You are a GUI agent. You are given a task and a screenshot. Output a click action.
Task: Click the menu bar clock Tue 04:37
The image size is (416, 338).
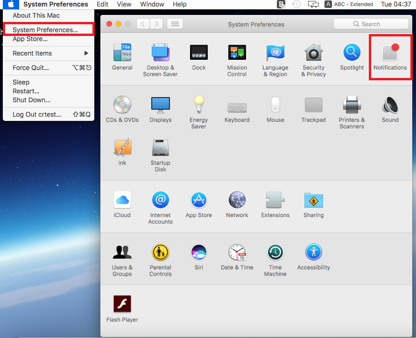click(396, 4)
